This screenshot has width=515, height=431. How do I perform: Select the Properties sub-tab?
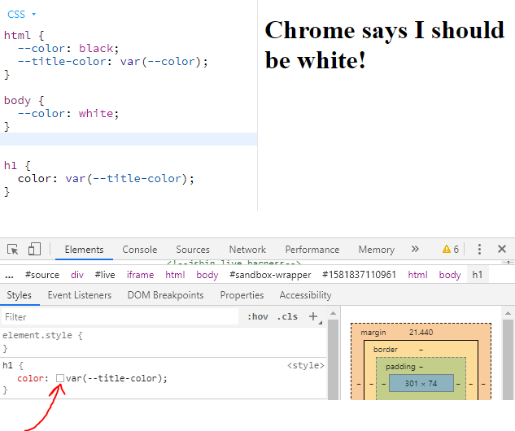tap(242, 295)
